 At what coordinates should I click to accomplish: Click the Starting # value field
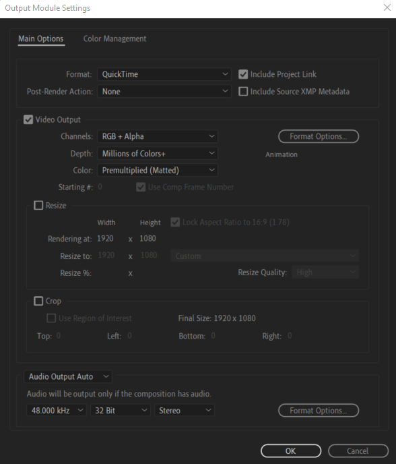(100, 187)
